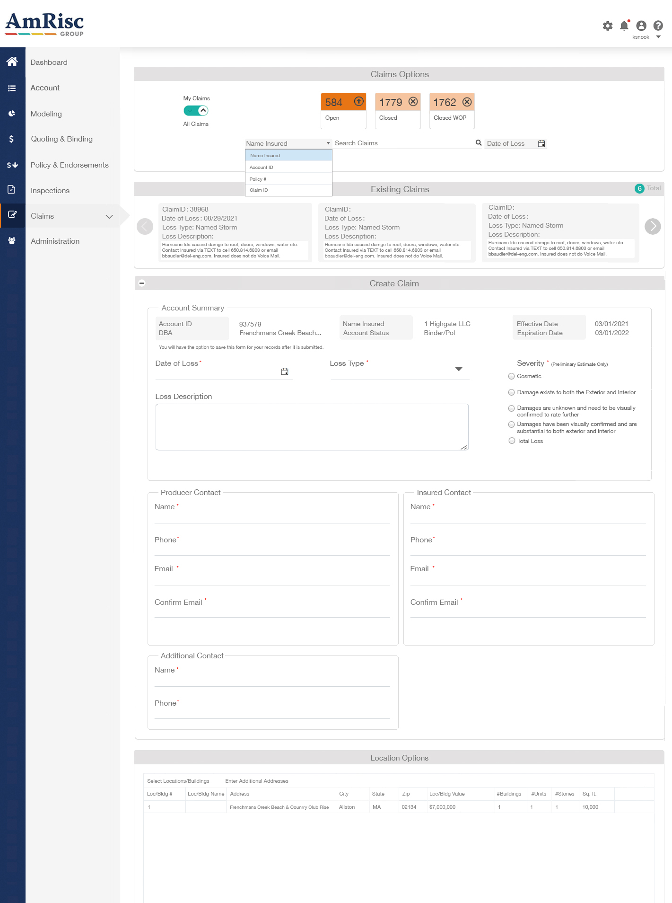Click the notifications bell icon
The image size is (672, 903).
624,26
